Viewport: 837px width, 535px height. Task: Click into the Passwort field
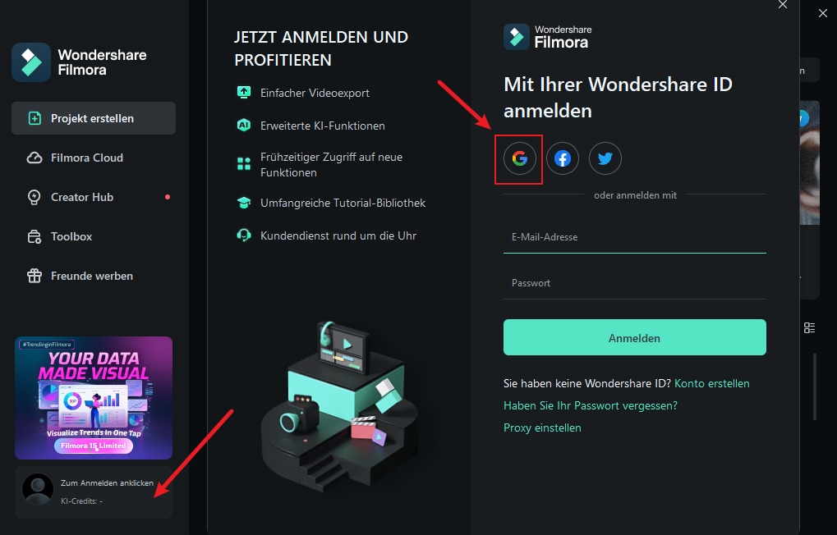pyautogui.click(x=634, y=283)
